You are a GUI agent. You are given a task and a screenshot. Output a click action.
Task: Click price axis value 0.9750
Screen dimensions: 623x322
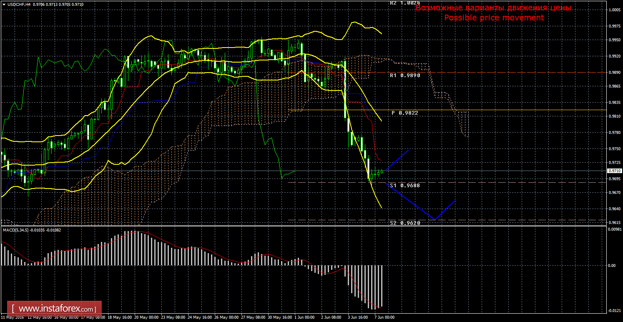614,149
